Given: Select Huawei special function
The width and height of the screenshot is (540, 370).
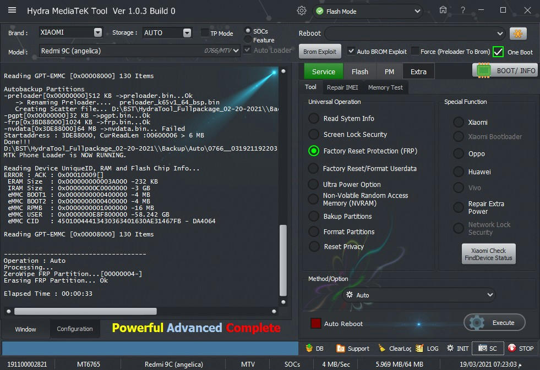Looking at the screenshot, I should (x=459, y=171).
